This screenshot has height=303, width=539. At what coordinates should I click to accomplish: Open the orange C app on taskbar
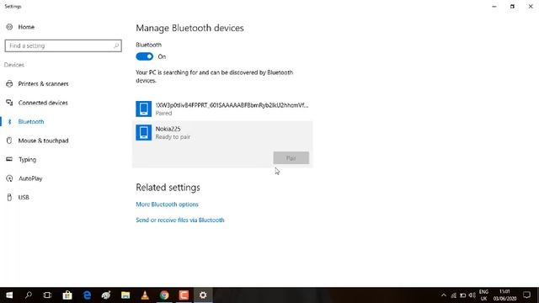pyautogui.click(x=184, y=295)
